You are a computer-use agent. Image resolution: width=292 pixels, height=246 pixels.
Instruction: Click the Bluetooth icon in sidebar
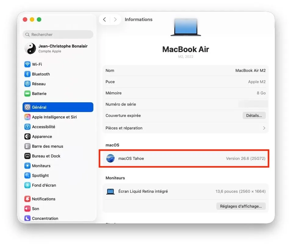[27, 74]
